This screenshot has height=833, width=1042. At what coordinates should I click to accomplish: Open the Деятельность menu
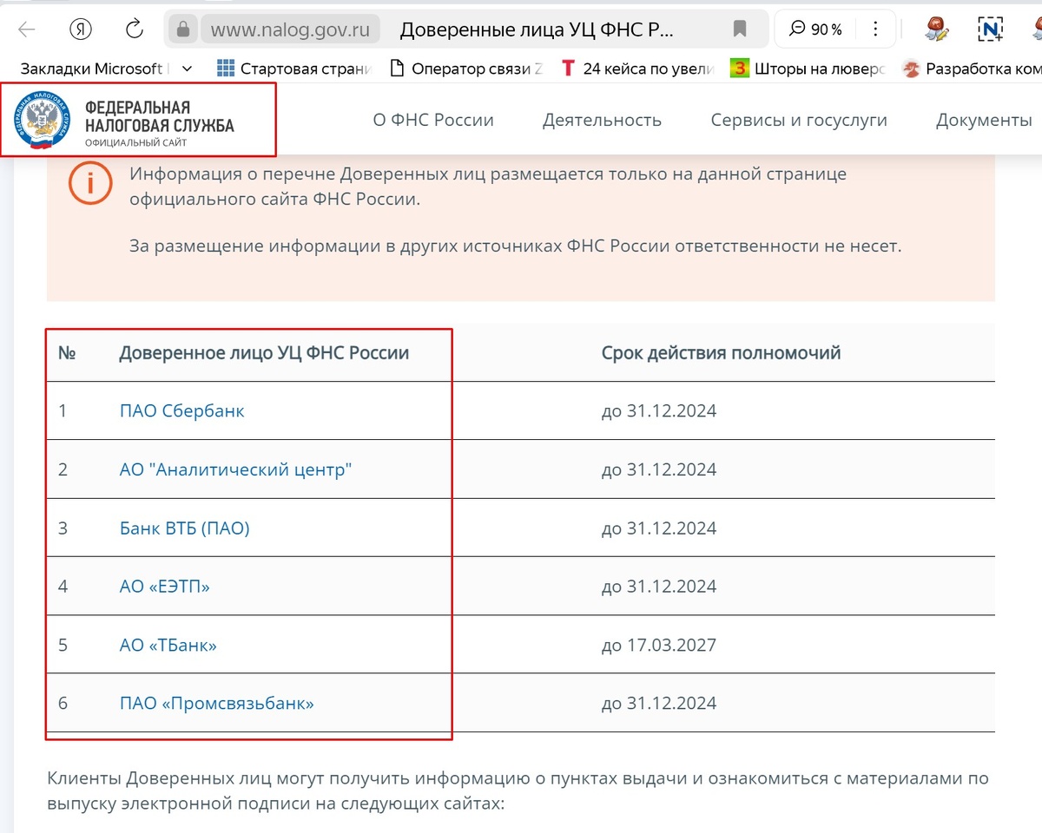point(602,121)
